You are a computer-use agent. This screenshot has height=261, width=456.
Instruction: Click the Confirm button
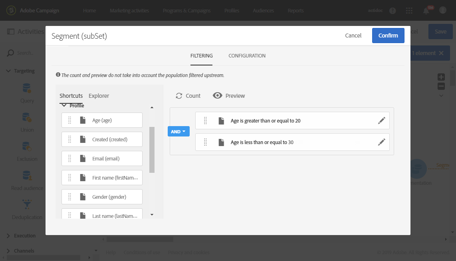(388, 36)
